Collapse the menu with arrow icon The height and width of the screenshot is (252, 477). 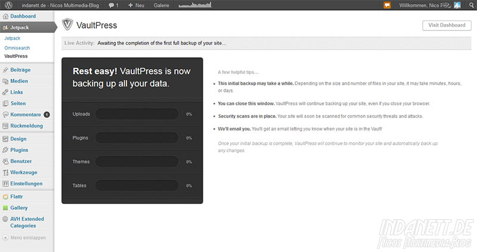[x=5, y=238]
